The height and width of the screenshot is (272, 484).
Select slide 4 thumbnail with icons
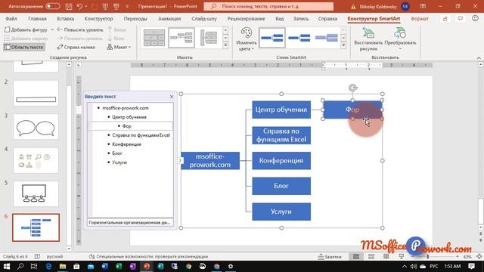click(36, 160)
